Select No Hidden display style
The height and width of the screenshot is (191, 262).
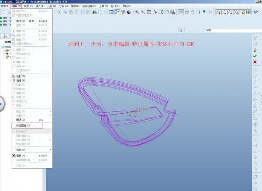tap(193, 12)
